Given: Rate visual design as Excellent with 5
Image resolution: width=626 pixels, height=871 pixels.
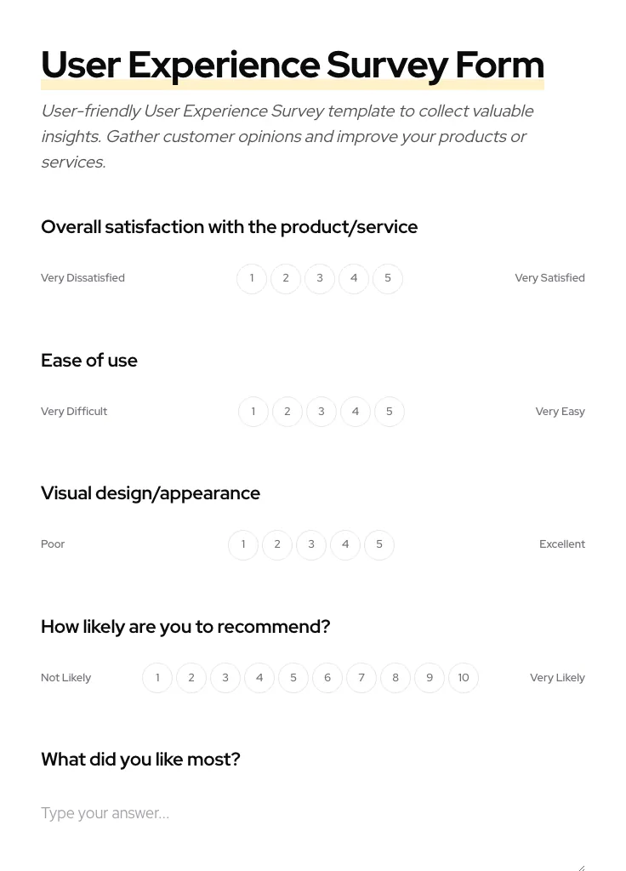Looking at the screenshot, I should coord(379,544).
